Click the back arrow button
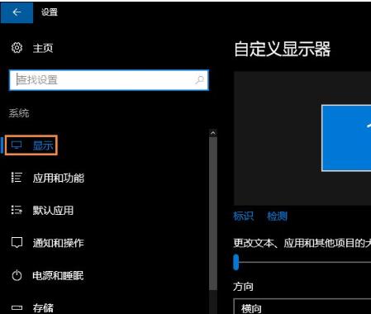The width and height of the screenshot is (371, 314). [17, 12]
